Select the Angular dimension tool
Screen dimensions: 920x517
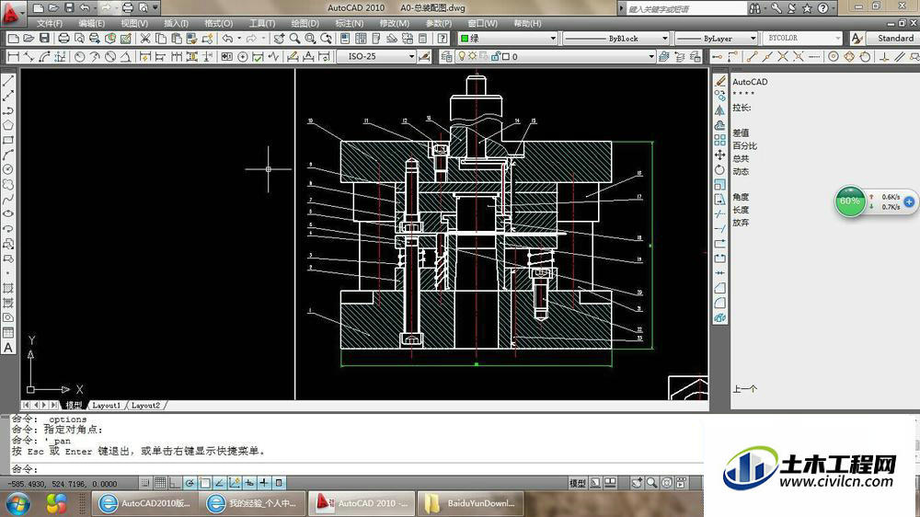click(125, 56)
